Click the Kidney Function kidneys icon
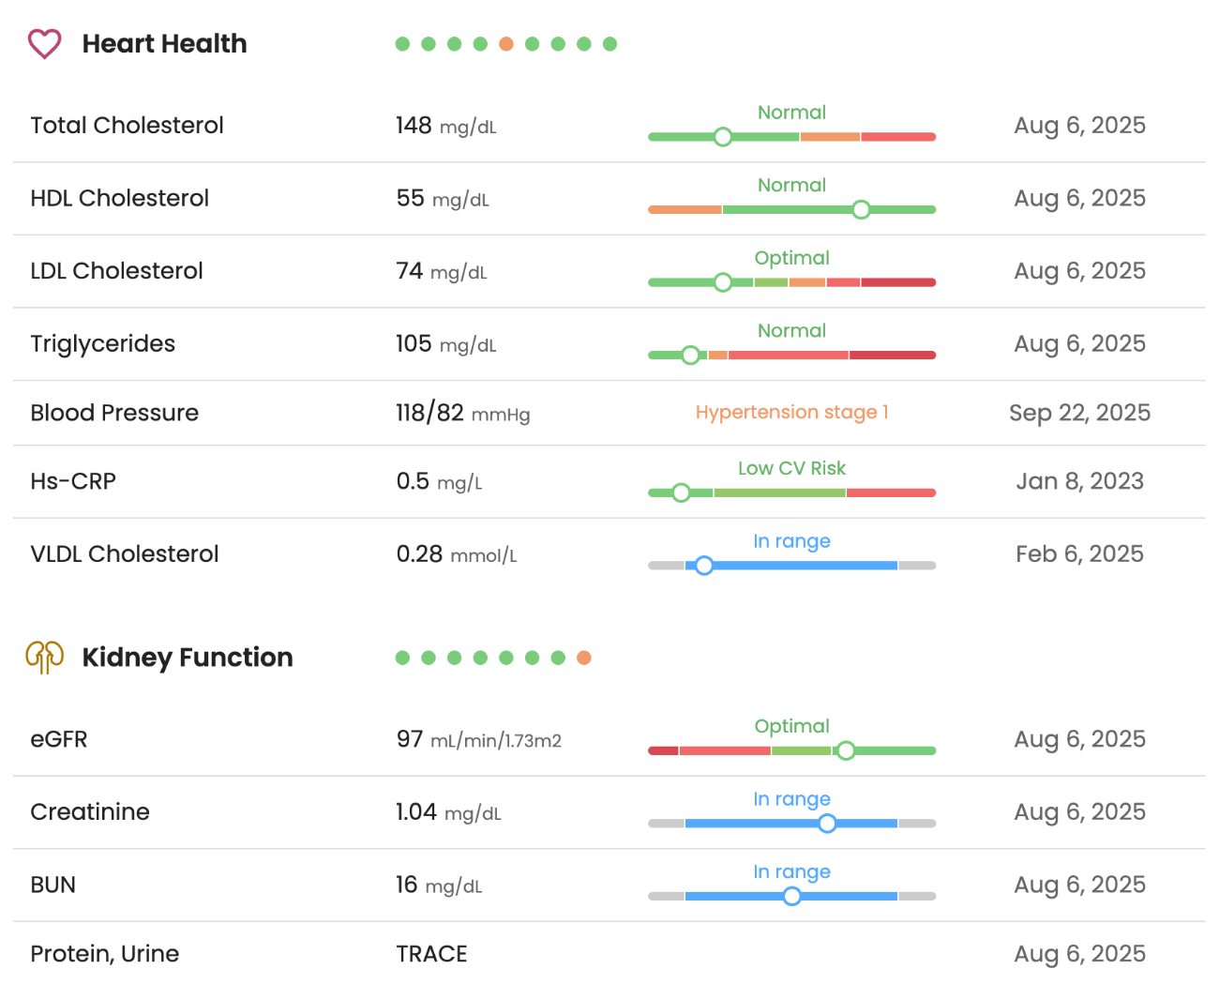This screenshot has width=1219, height=984. [44, 658]
